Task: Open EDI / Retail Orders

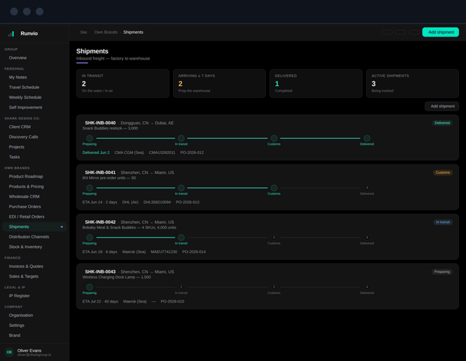Action: tap(26, 217)
